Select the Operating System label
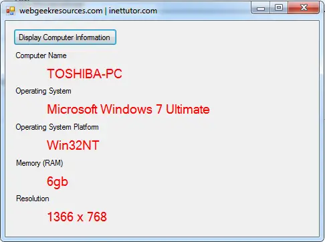 43,91
